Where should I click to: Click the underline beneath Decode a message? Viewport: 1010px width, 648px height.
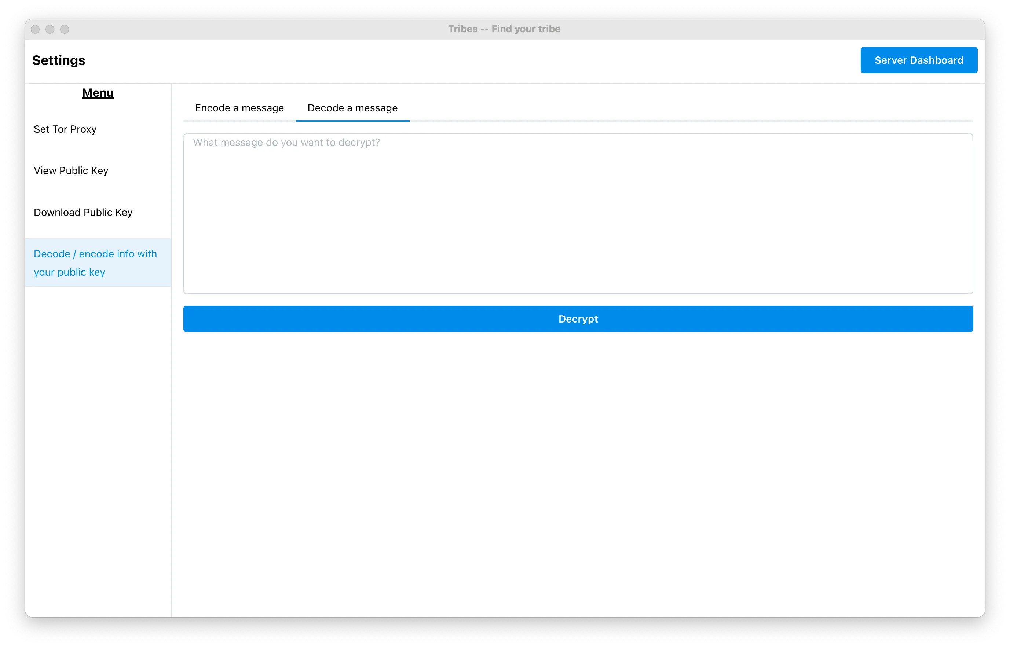352,121
